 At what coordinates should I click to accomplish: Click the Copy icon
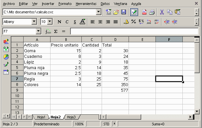tap(170, 12)
